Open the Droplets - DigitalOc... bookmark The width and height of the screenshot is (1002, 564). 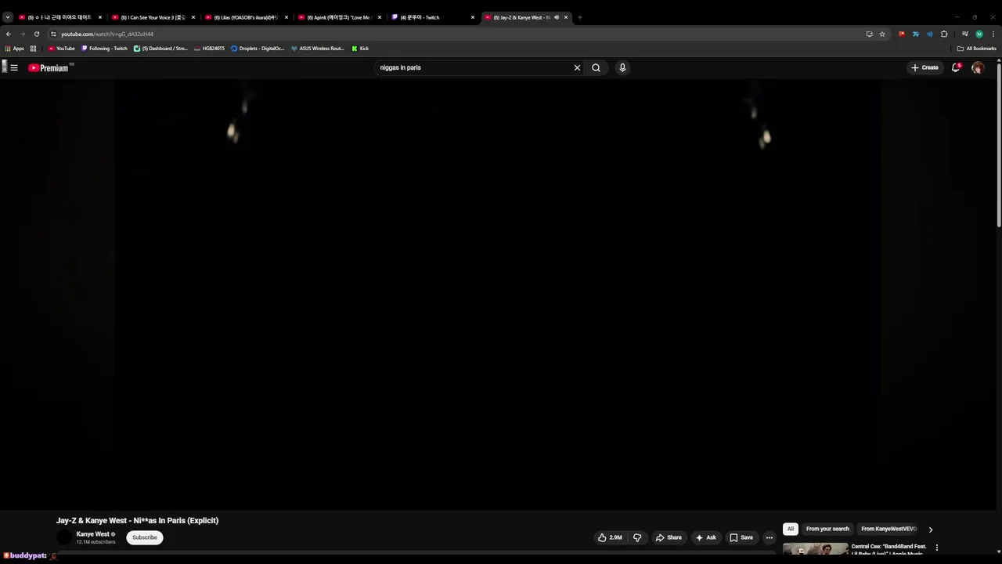pyautogui.click(x=258, y=49)
